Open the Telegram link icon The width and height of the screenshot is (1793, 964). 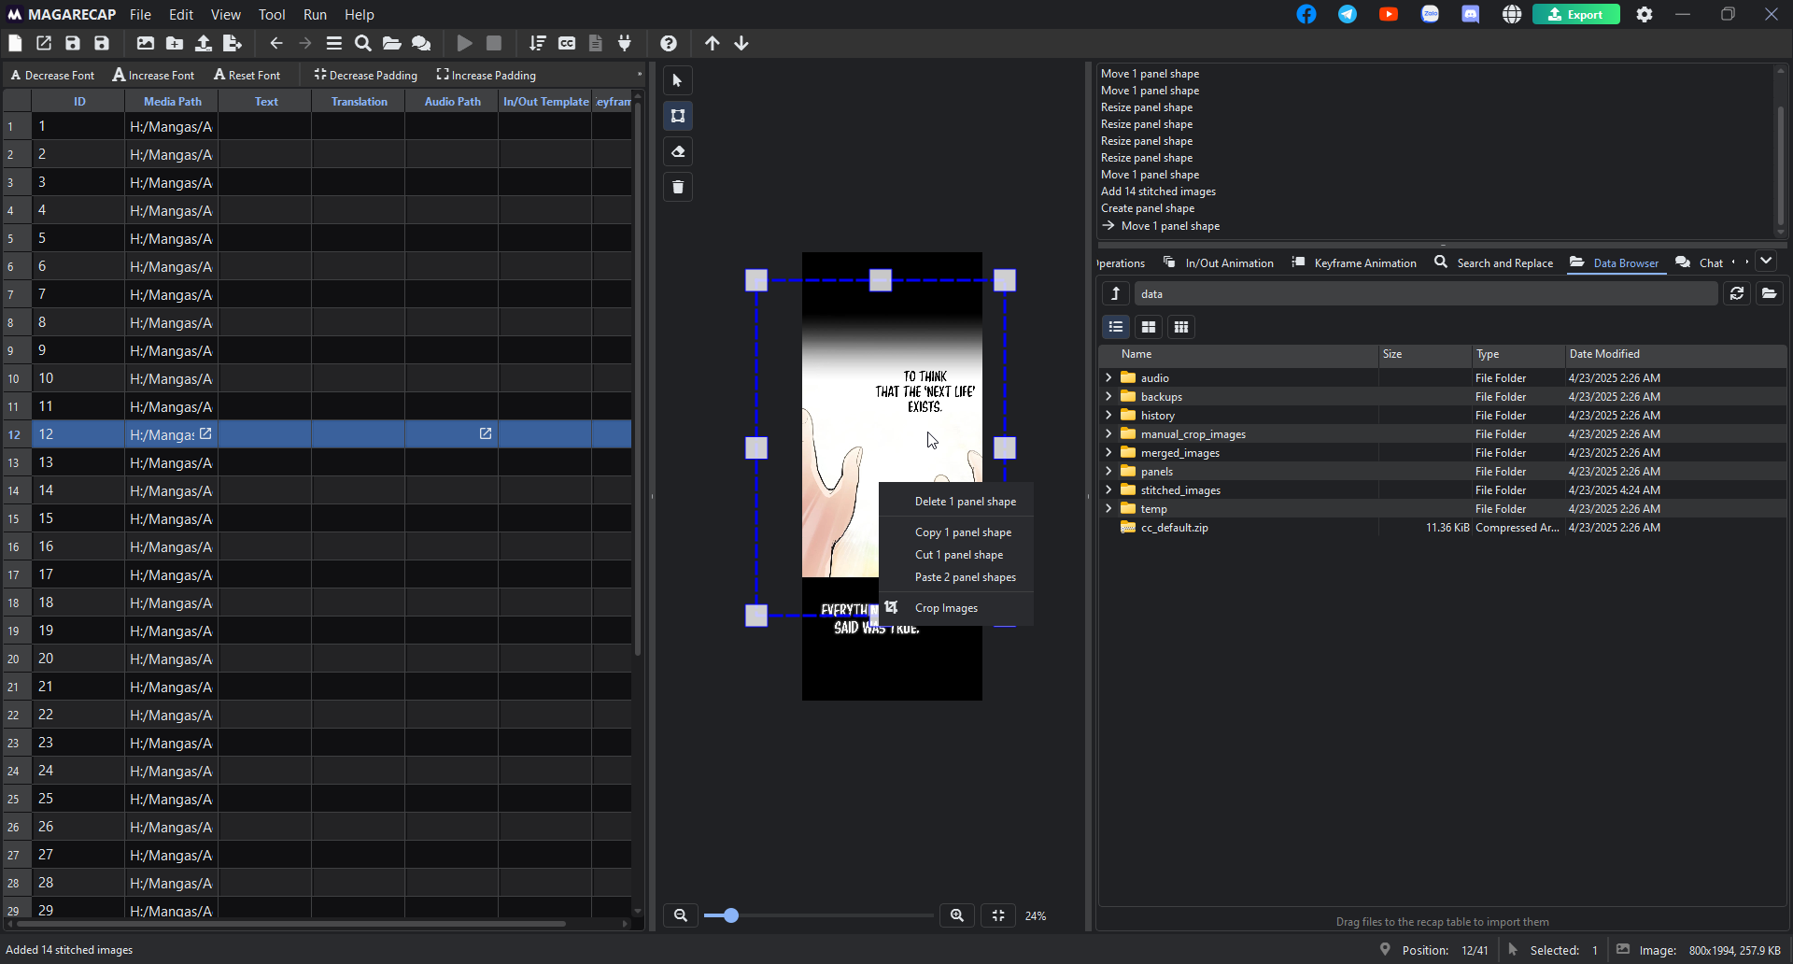click(1348, 14)
